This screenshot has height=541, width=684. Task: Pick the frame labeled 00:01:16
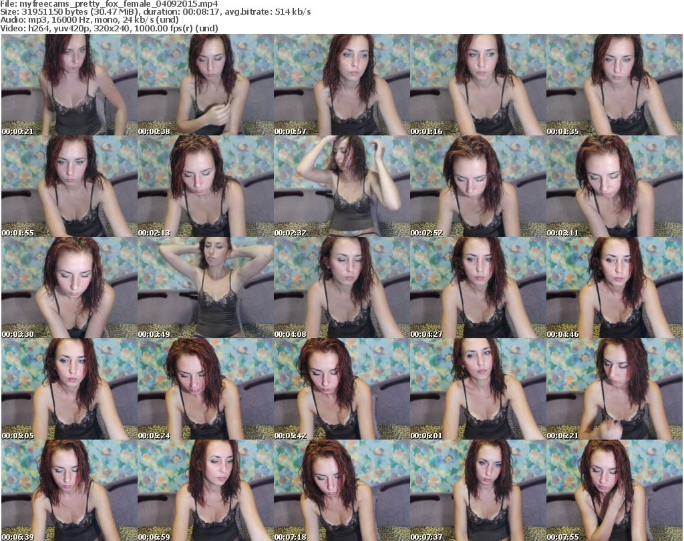[x=478, y=85]
